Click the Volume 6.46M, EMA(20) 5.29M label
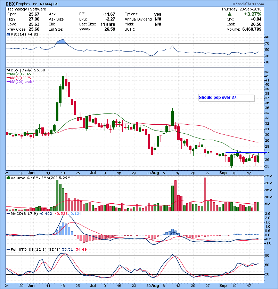Screen dimensions: 278x289 (x=40, y=178)
